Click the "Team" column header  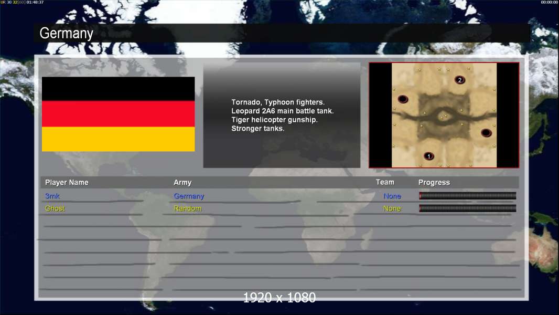coord(385,182)
